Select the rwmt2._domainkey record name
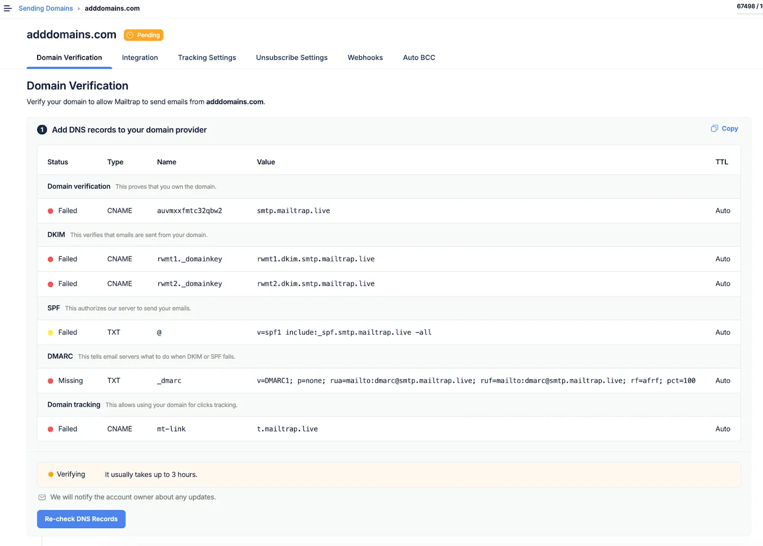 point(190,284)
